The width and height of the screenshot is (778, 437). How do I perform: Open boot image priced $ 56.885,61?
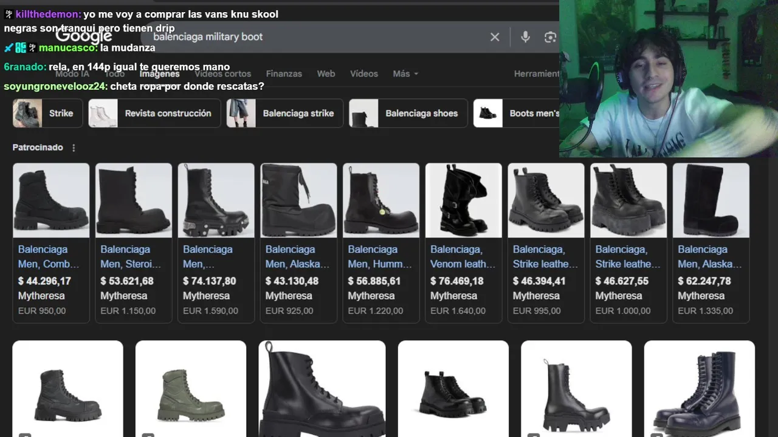click(x=381, y=200)
